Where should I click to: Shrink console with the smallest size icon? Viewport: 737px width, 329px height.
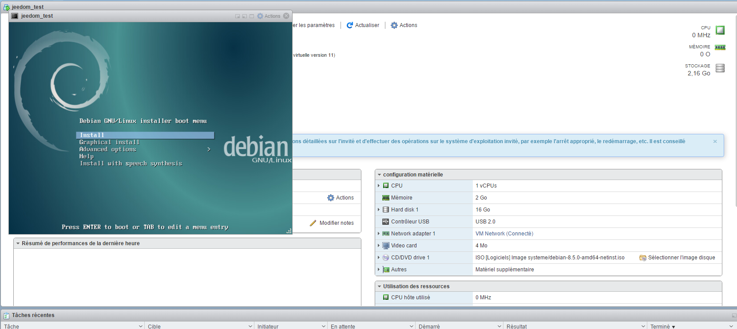pyautogui.click(x=238, y=16)
